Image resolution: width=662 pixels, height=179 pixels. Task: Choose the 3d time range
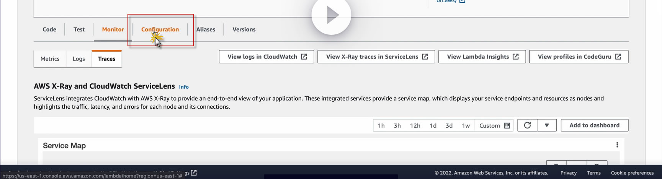449,125
